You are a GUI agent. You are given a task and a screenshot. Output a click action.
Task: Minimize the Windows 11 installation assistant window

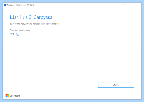tap(125, 5)
